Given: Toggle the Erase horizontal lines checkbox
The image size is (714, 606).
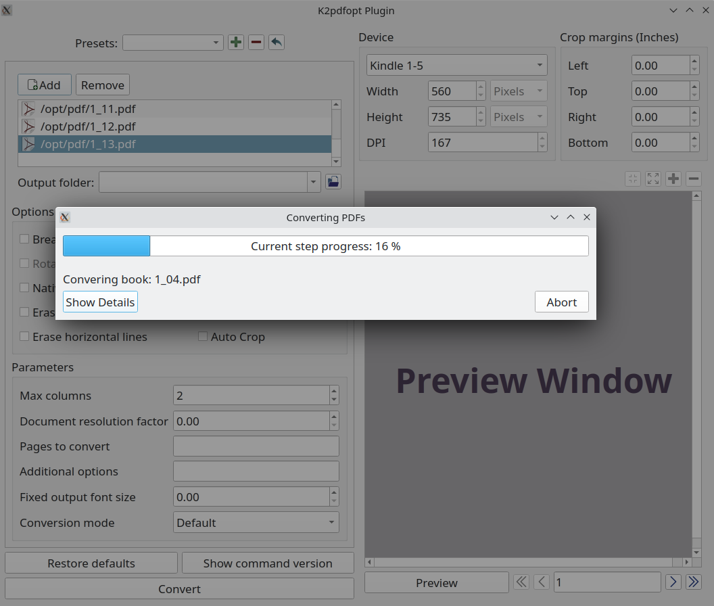Looking at the screenshot, I should (24, 336).
